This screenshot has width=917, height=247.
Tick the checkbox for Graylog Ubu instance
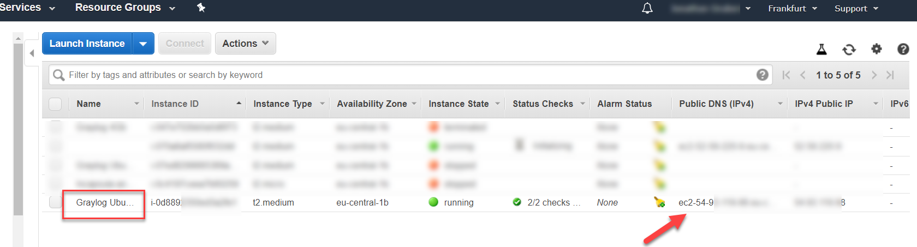pos(55,202)
